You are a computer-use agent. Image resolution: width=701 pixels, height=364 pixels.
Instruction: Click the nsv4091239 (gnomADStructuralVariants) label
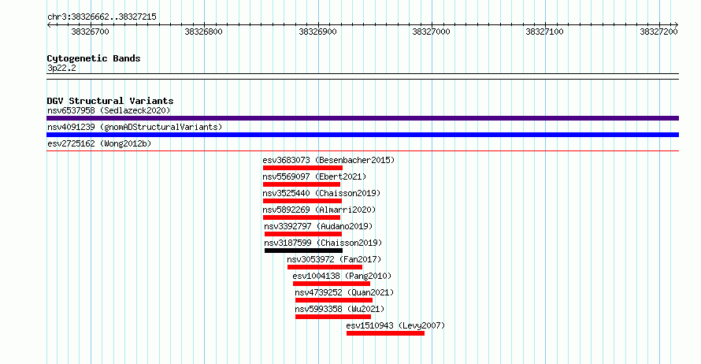(x=135, y=127)
